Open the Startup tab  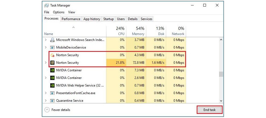[x=109, y=19]
